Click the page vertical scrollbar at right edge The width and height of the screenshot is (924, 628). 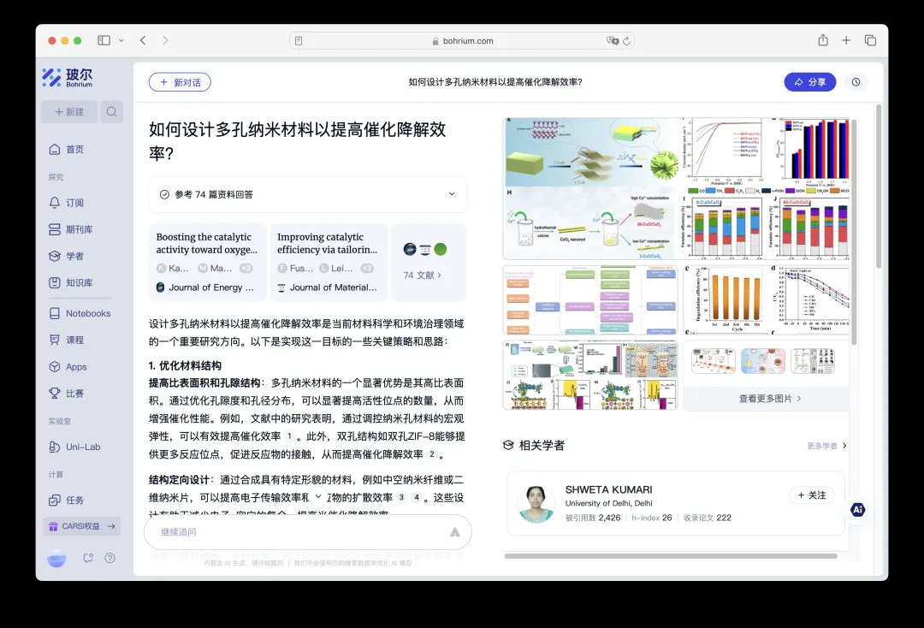click(878, 187)
